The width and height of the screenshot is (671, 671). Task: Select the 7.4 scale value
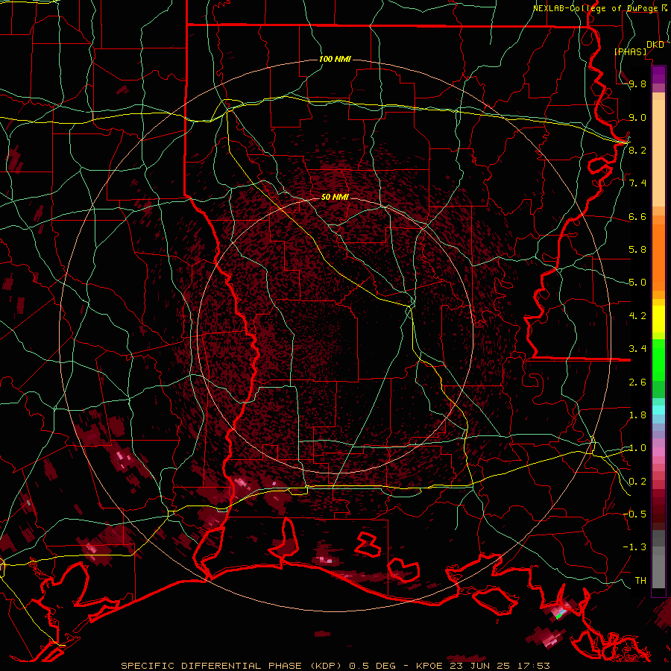pos(637,183)
